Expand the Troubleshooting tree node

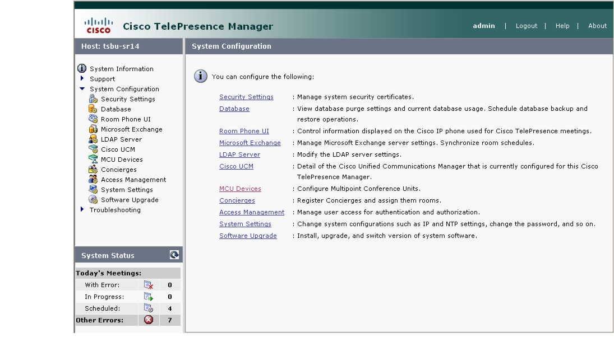coord(82,209)
